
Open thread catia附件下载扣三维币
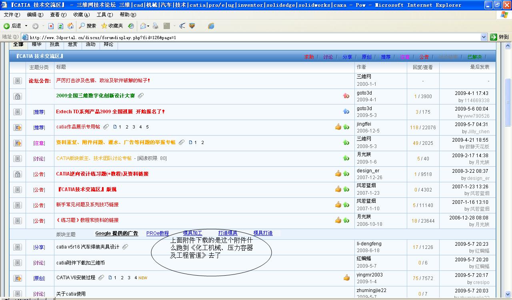tap(80, 263)
